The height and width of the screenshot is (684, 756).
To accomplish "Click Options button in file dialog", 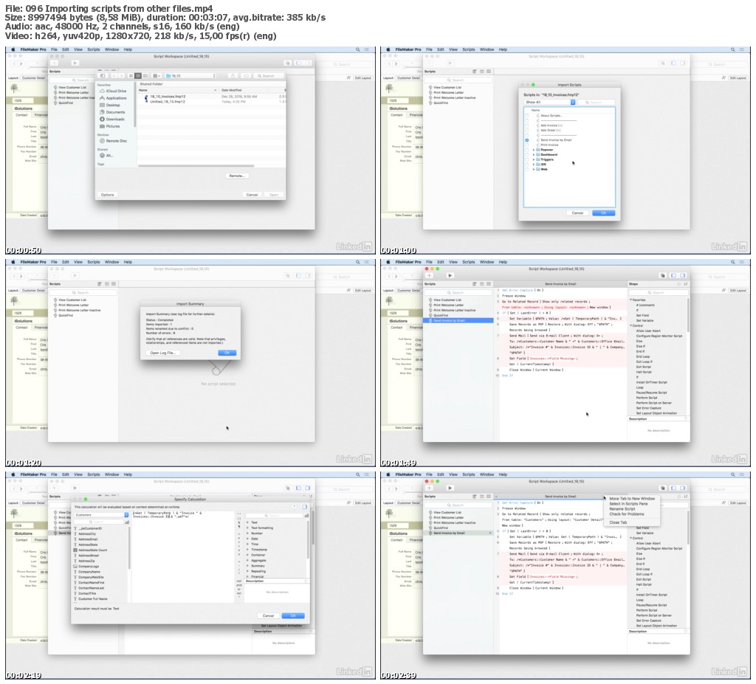I will [107, 195].
